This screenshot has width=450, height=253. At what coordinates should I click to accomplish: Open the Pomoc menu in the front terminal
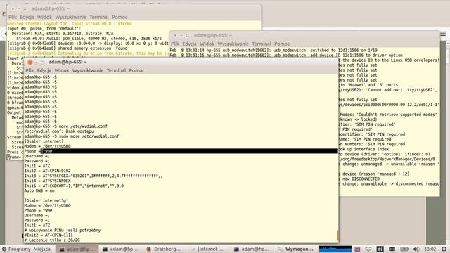[137, 70]
